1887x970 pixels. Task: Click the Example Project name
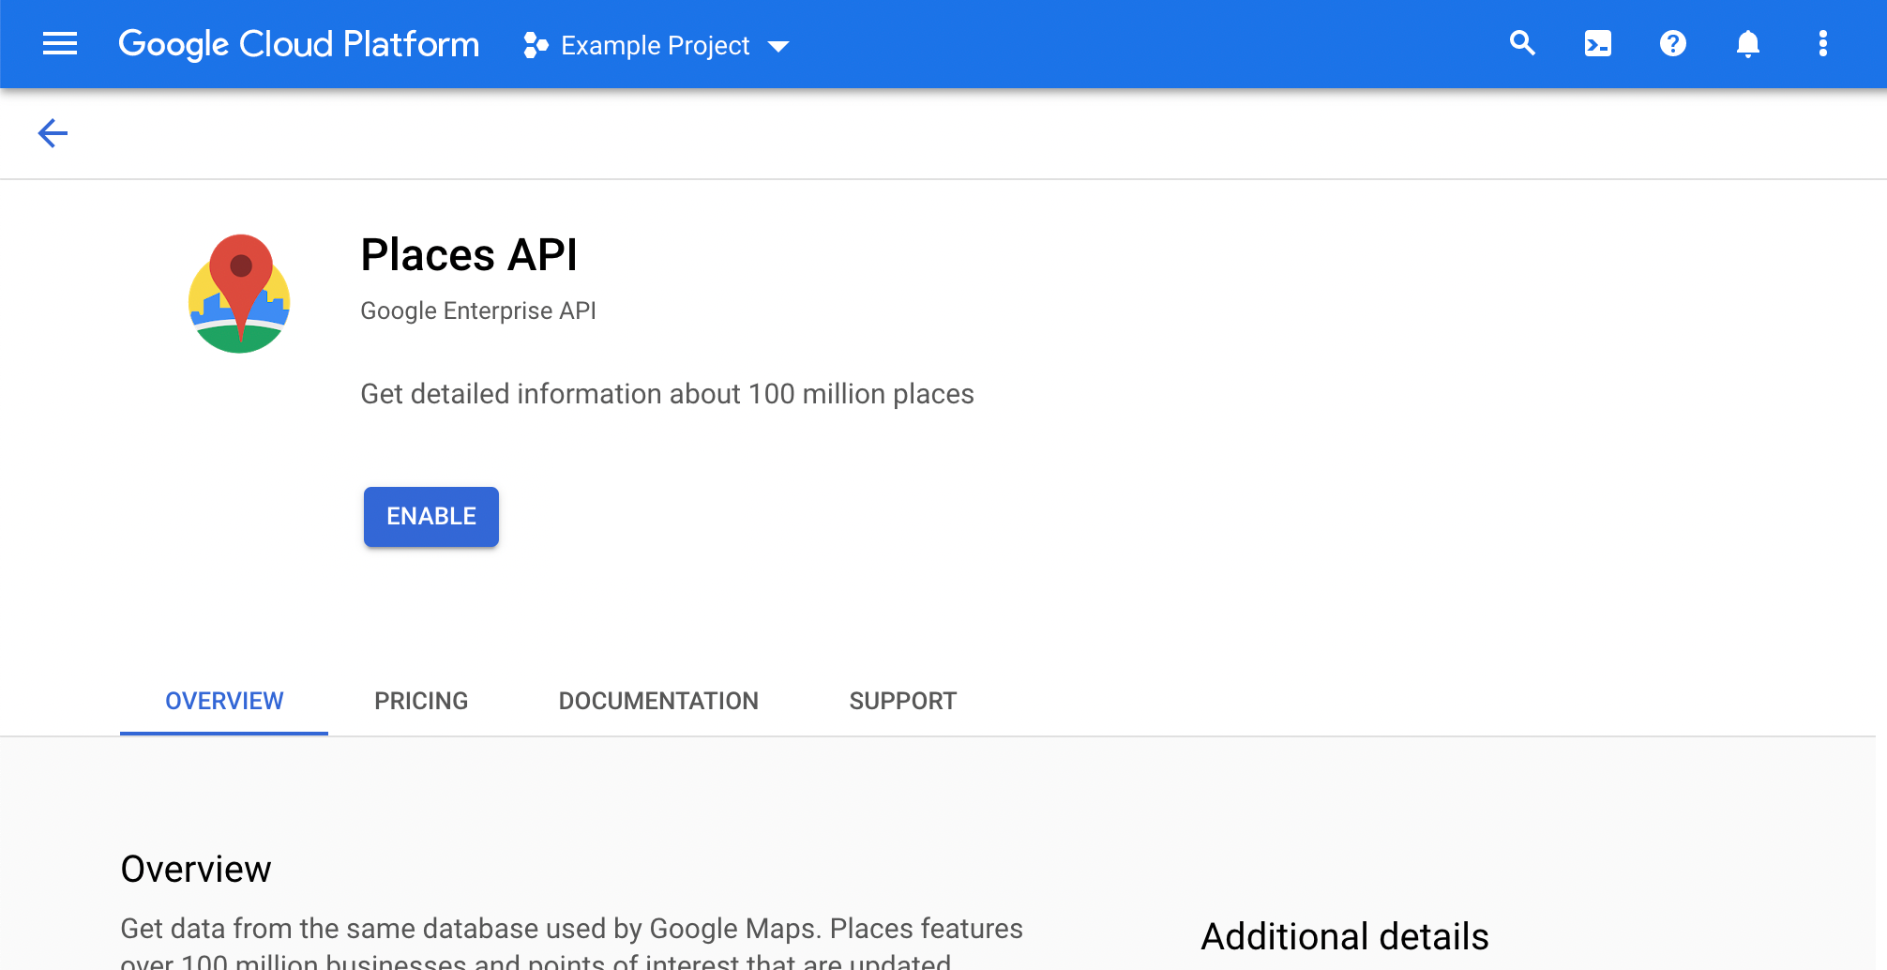tap(655, 45)
